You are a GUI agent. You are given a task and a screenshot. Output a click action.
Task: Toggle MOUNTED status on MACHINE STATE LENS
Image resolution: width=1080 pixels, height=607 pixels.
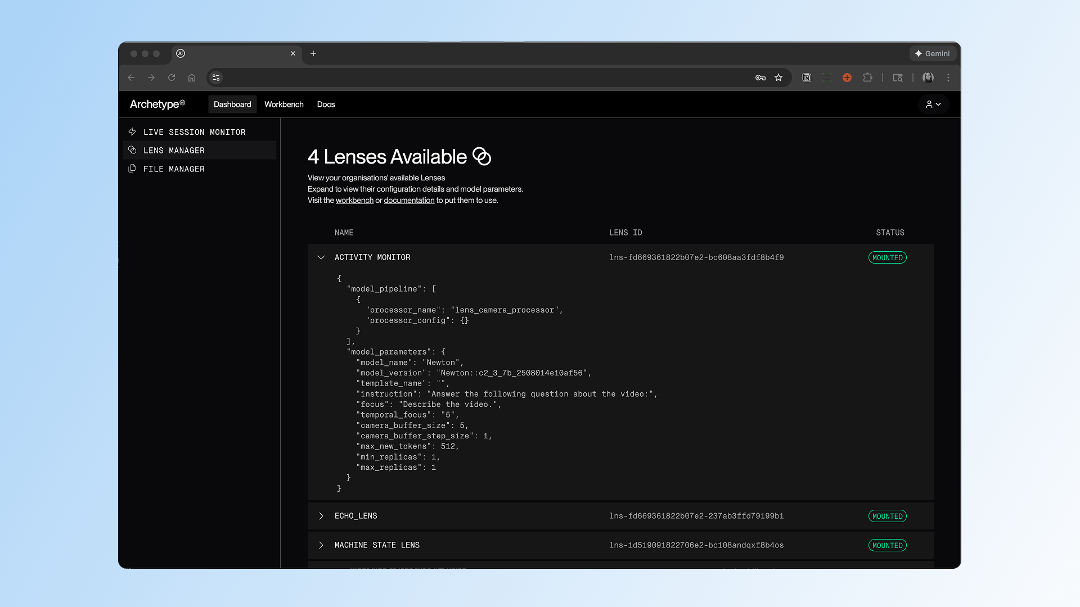point(887,545)
